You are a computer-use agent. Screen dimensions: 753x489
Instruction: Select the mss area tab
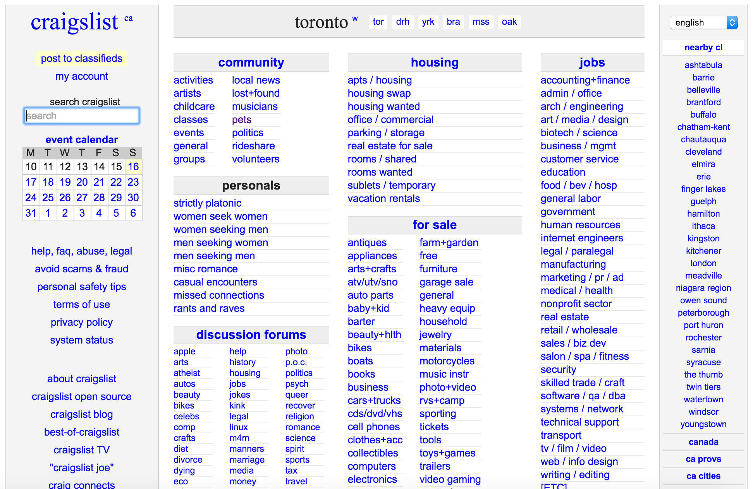481,22
